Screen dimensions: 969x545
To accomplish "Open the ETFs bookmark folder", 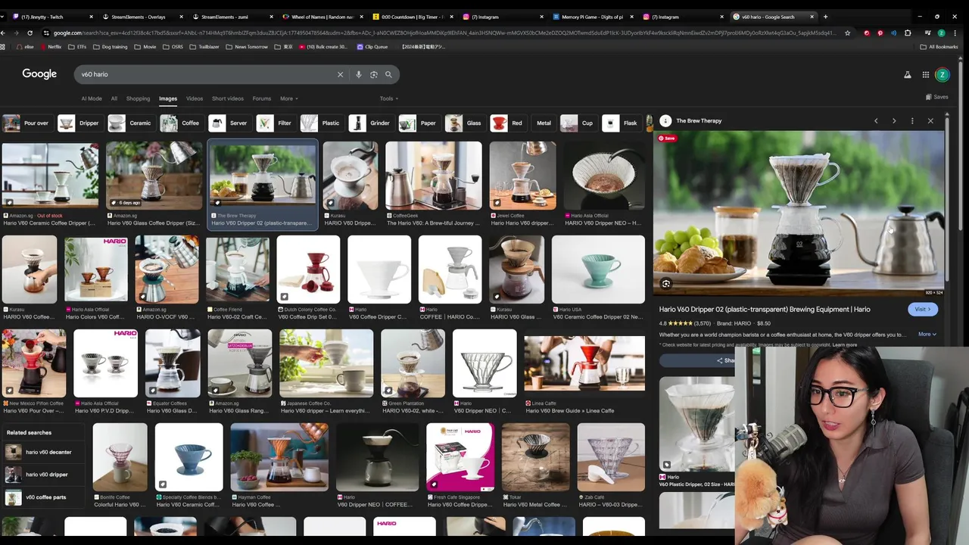I will (x=76, y=47).
